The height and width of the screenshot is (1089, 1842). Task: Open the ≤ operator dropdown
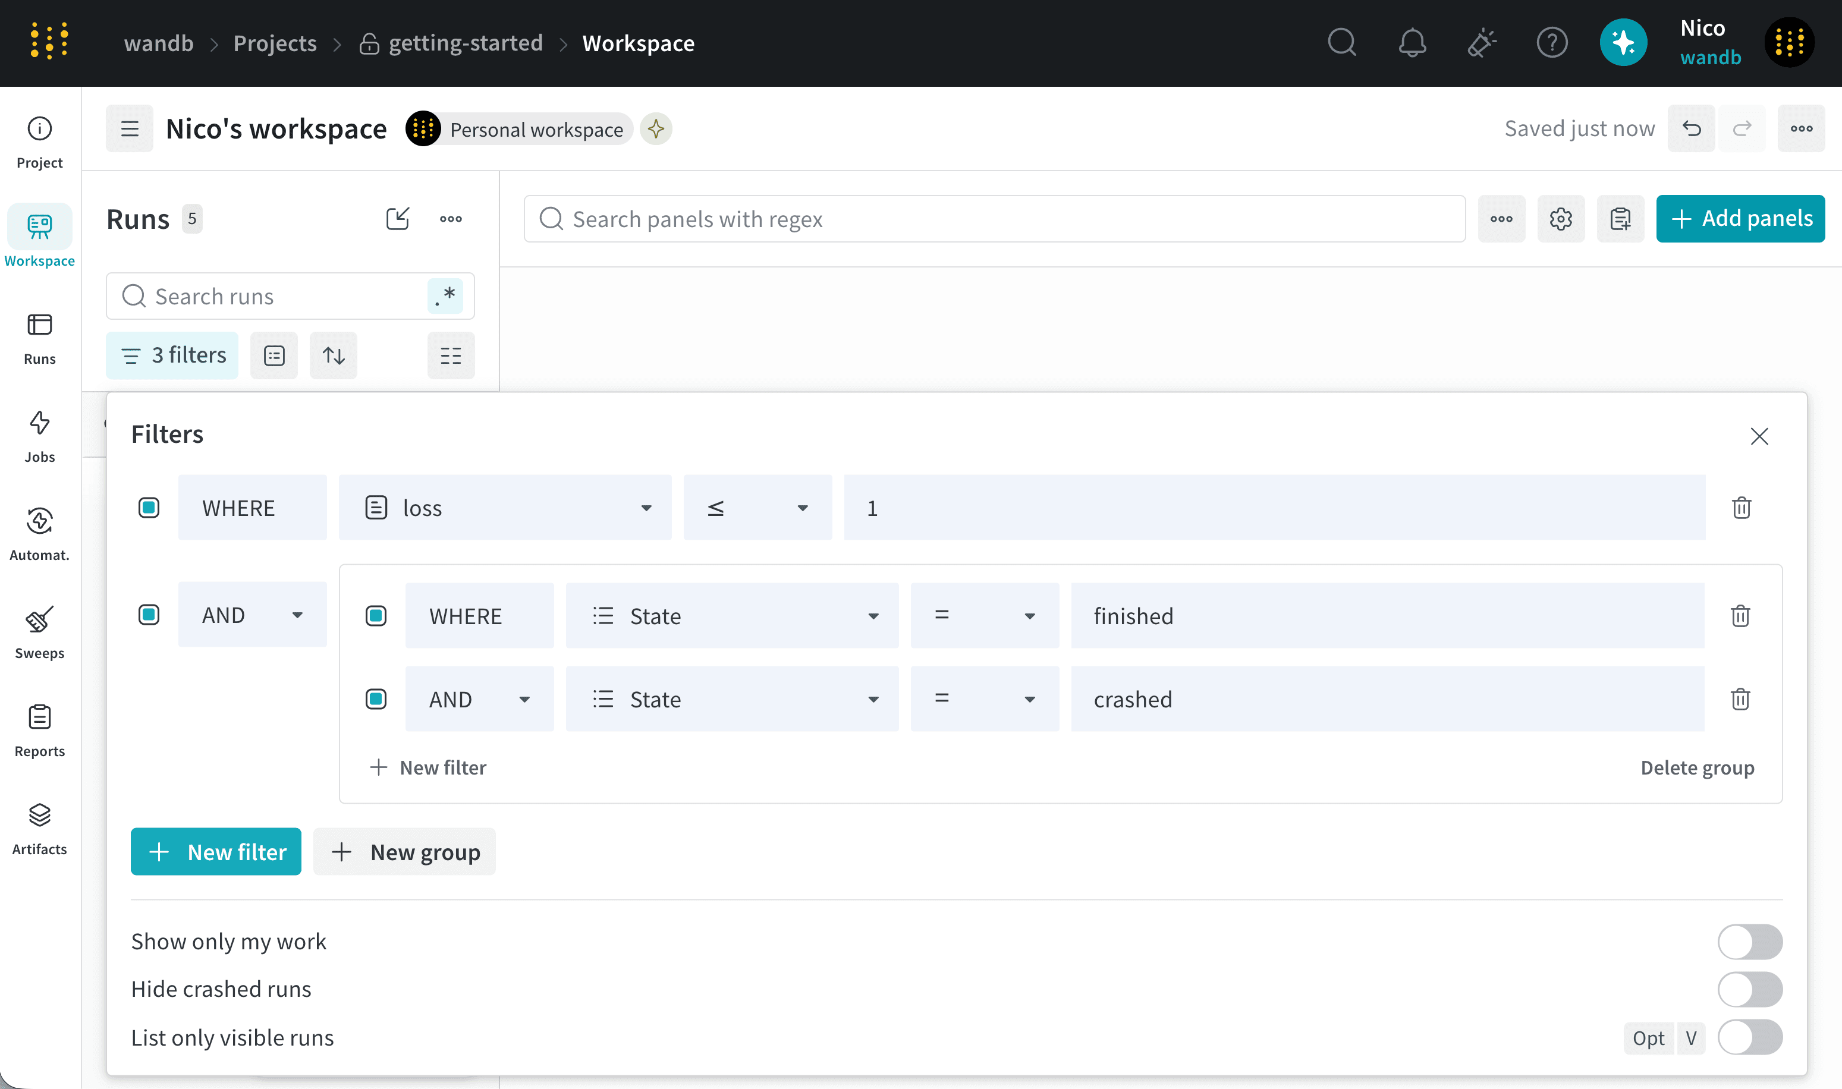757,508
